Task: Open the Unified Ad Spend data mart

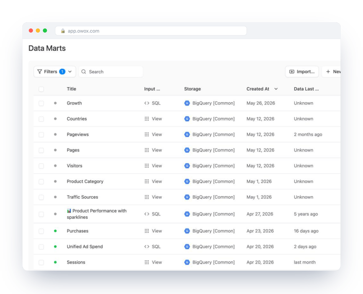Action: pyautogui.click(x=85, y=247)
